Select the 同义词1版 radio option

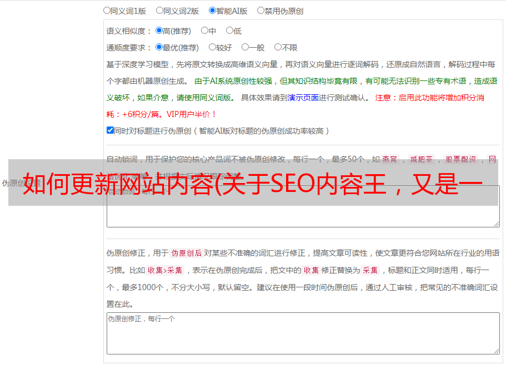107,10
